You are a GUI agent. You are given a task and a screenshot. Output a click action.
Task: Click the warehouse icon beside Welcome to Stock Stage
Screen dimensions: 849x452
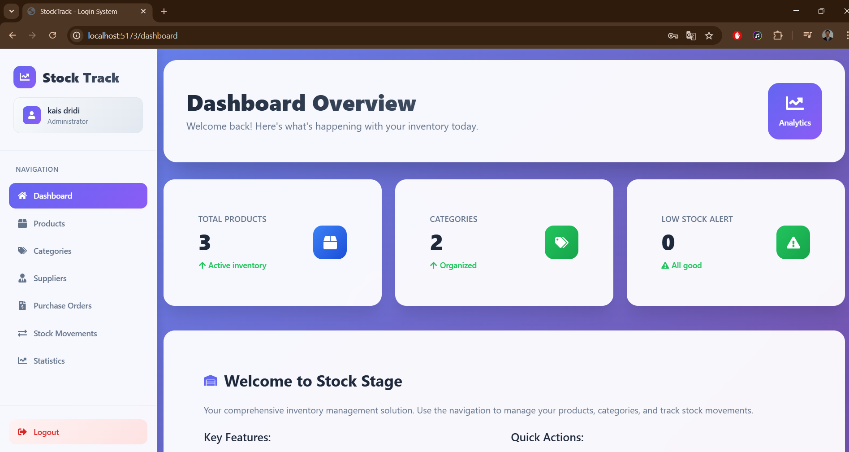211,381
